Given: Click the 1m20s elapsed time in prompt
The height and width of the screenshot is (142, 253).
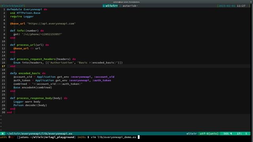Looking at the screenshot, I should click(82, 137).
